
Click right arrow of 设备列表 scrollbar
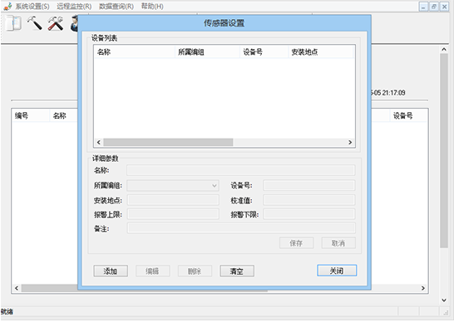click(x=350, y=142)
